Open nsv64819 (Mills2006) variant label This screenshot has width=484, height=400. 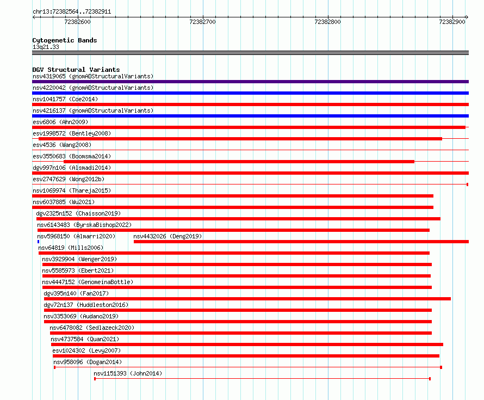click(x=71, y=248)
